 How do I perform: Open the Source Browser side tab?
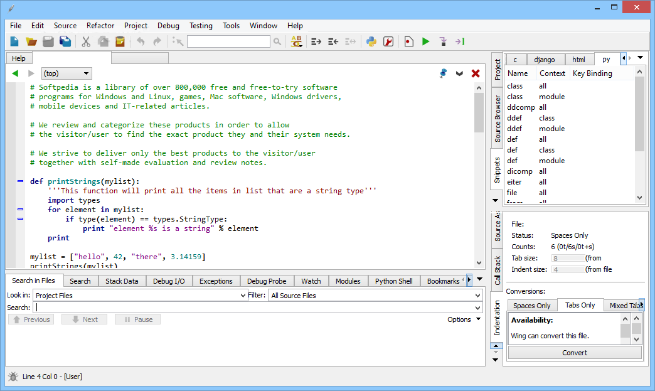pyautogui.click(x=497, y=119)
